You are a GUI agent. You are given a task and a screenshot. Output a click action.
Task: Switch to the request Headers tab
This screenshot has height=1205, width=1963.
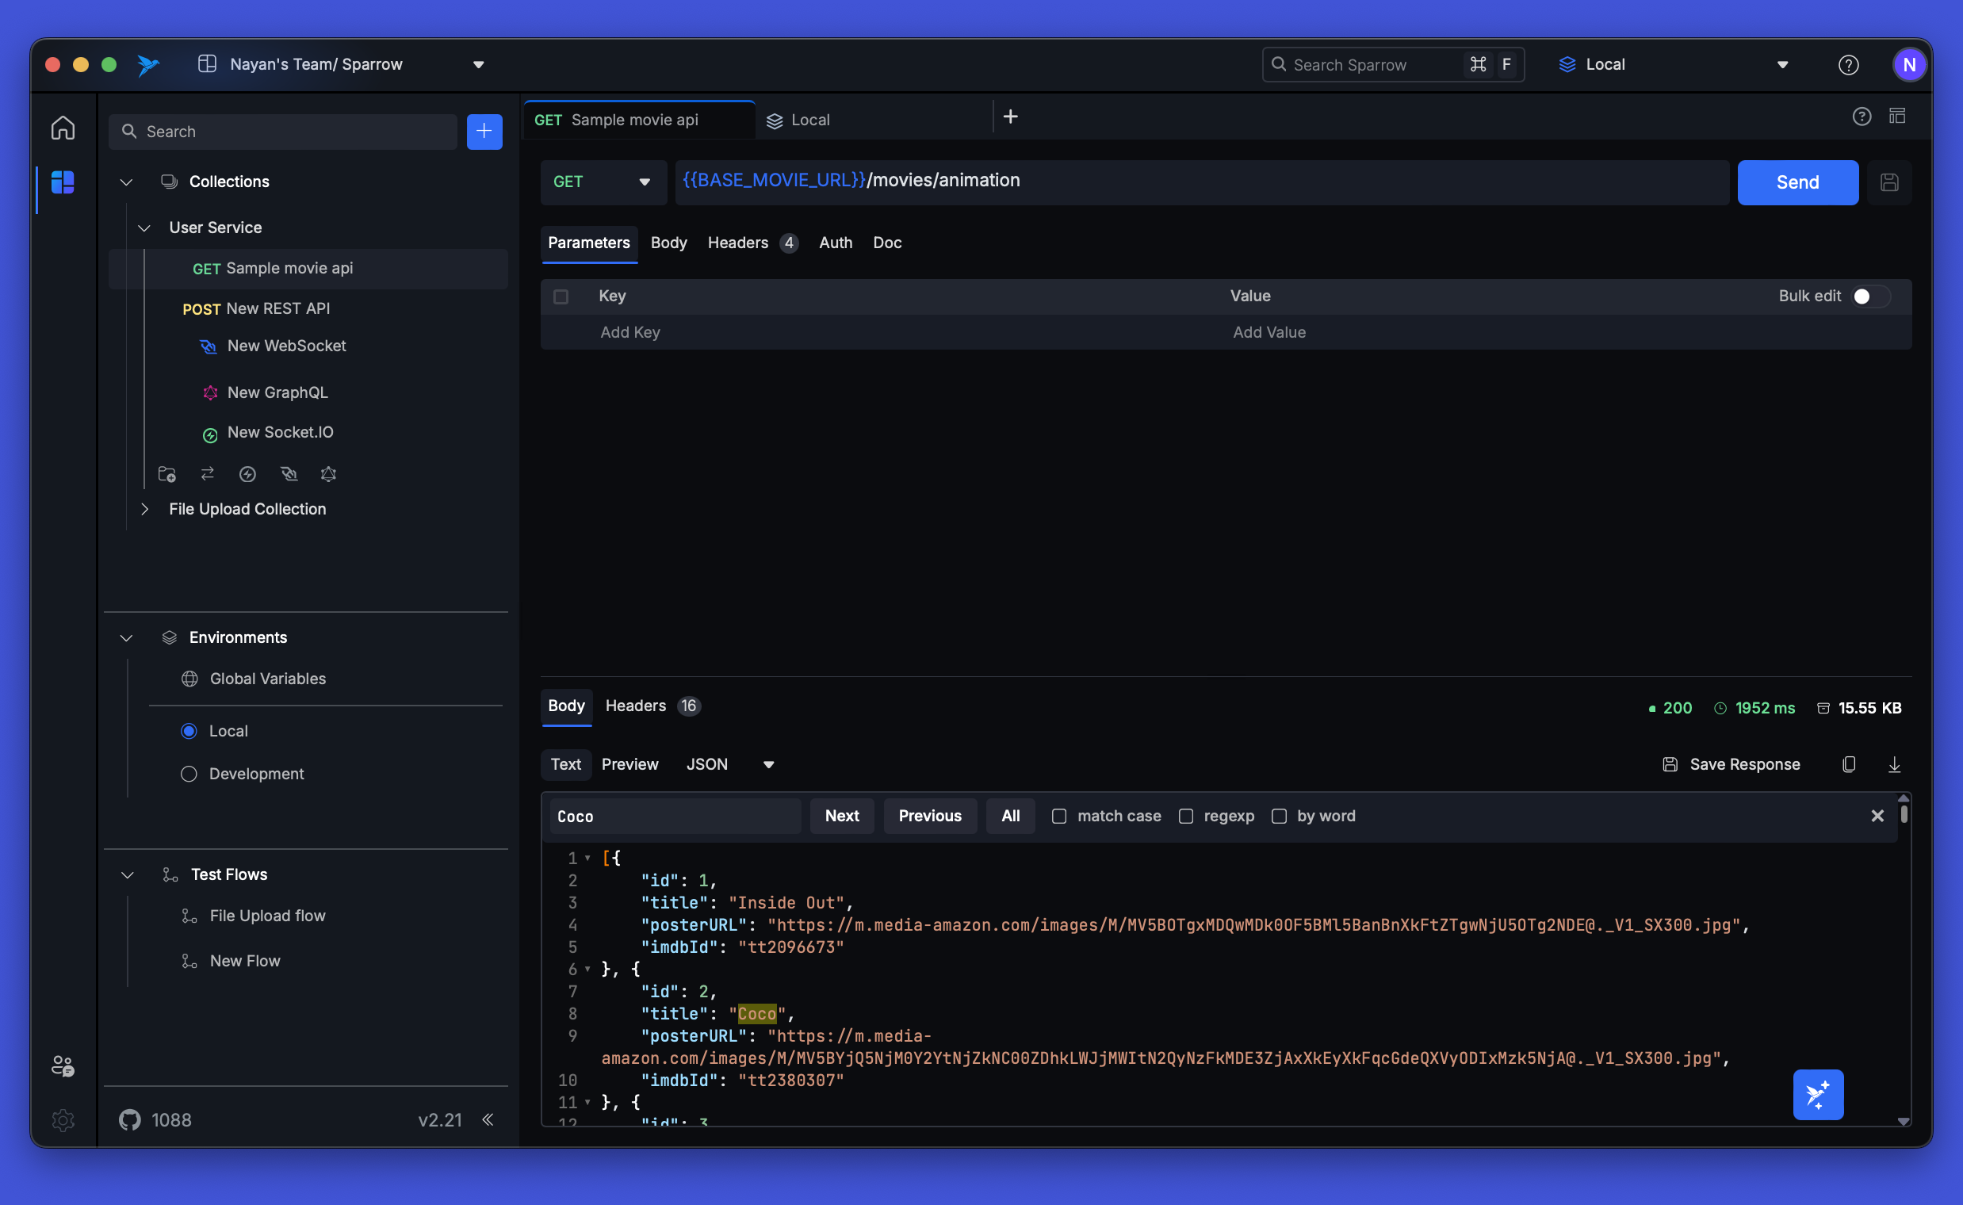coord(737,243)
